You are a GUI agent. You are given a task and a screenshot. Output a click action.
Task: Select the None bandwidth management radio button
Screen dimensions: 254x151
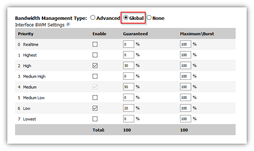tap(149, 18)
